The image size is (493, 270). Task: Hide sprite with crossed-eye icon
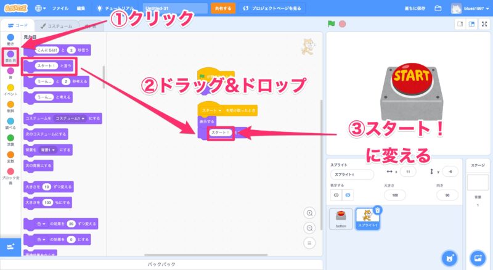[x=348, y=195]
